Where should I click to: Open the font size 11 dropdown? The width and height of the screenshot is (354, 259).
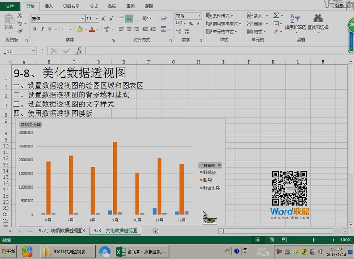[x=97, y=19]
